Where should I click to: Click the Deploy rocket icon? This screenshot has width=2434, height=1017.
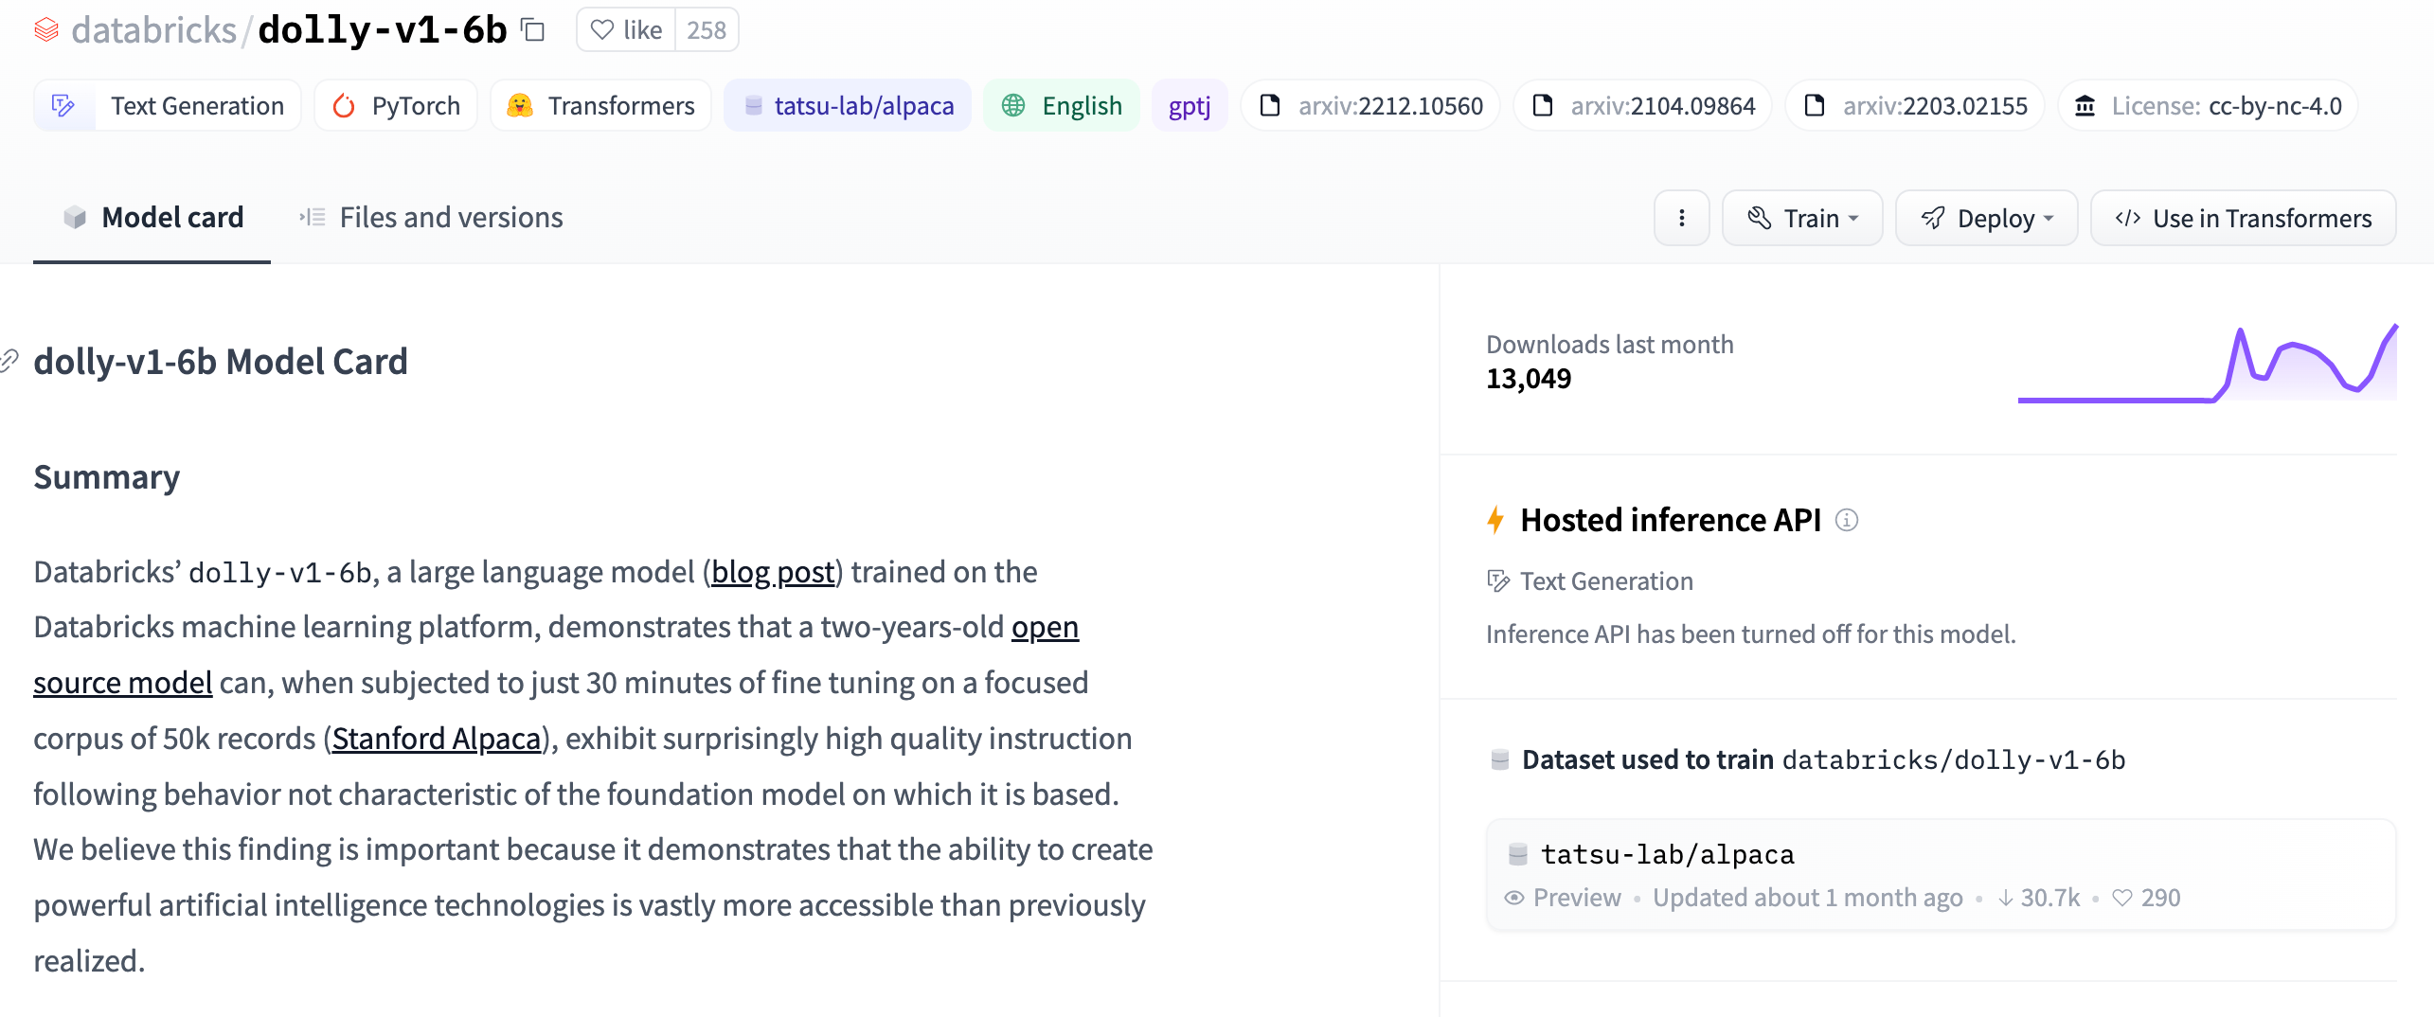point(1933,218)
